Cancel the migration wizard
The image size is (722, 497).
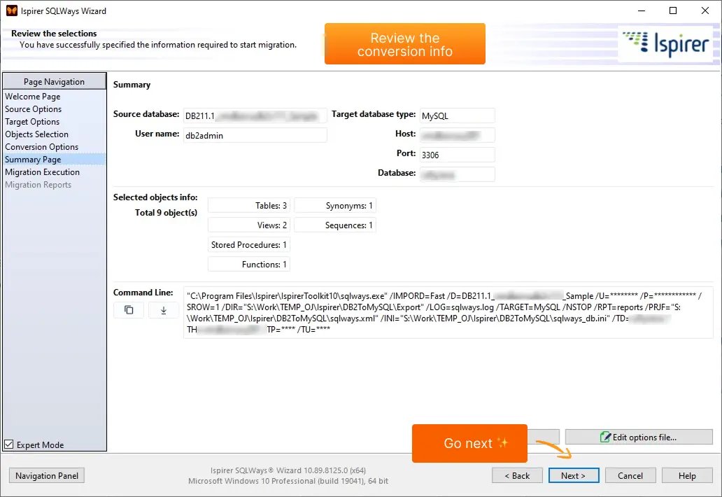pyautogui.click(x=630, y=475)
